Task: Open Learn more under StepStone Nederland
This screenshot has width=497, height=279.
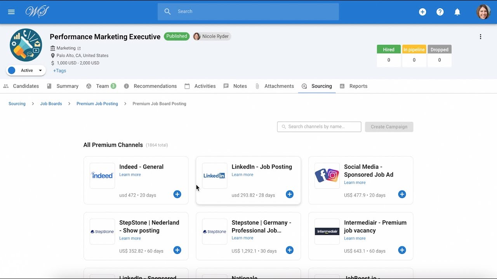Action: pyautogui.click(x=130, y=238)
